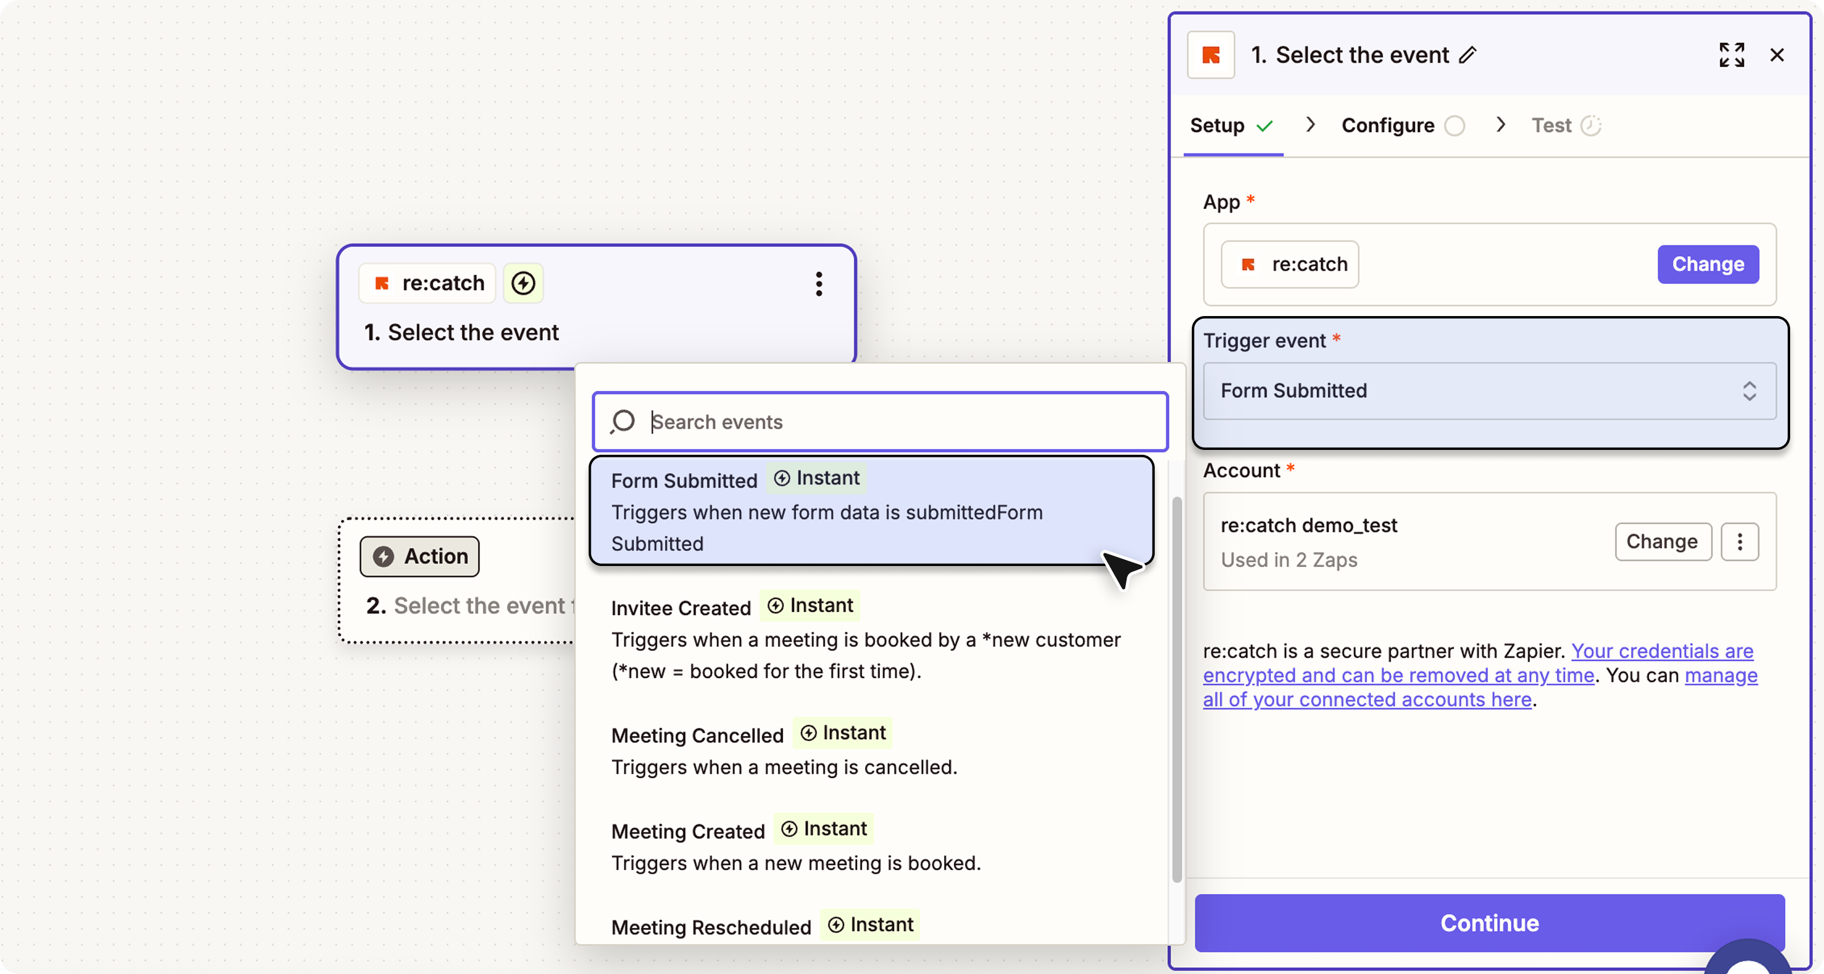Click the Continue button
The width and height of the screenshot is (1824, 974).
click(1490, 922)
